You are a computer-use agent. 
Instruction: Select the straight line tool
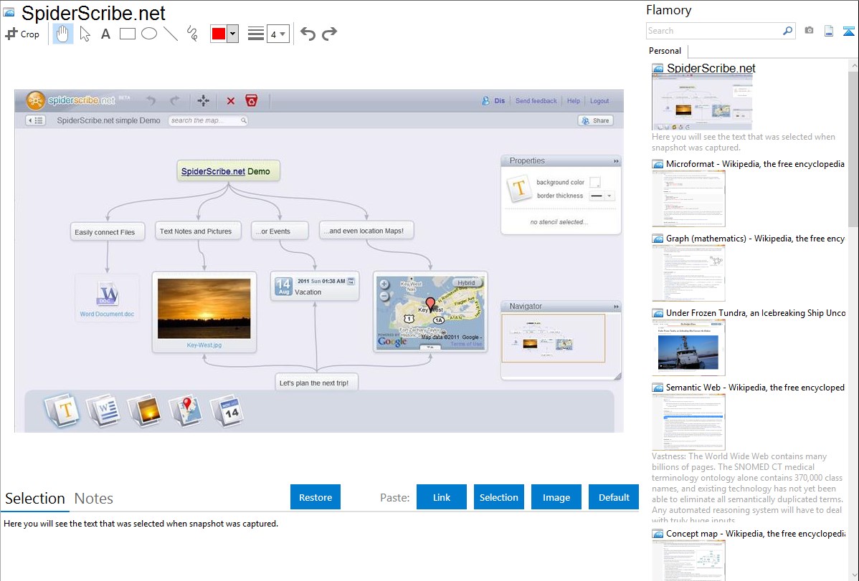pos(171,34)
